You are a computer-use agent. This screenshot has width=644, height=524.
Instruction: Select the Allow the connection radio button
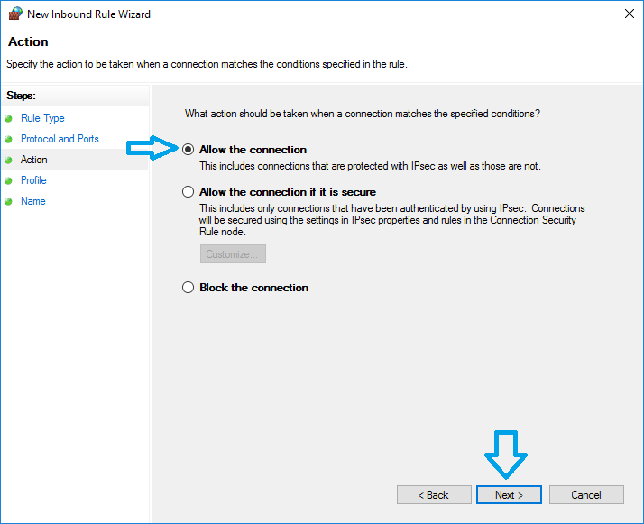(189, 150)
